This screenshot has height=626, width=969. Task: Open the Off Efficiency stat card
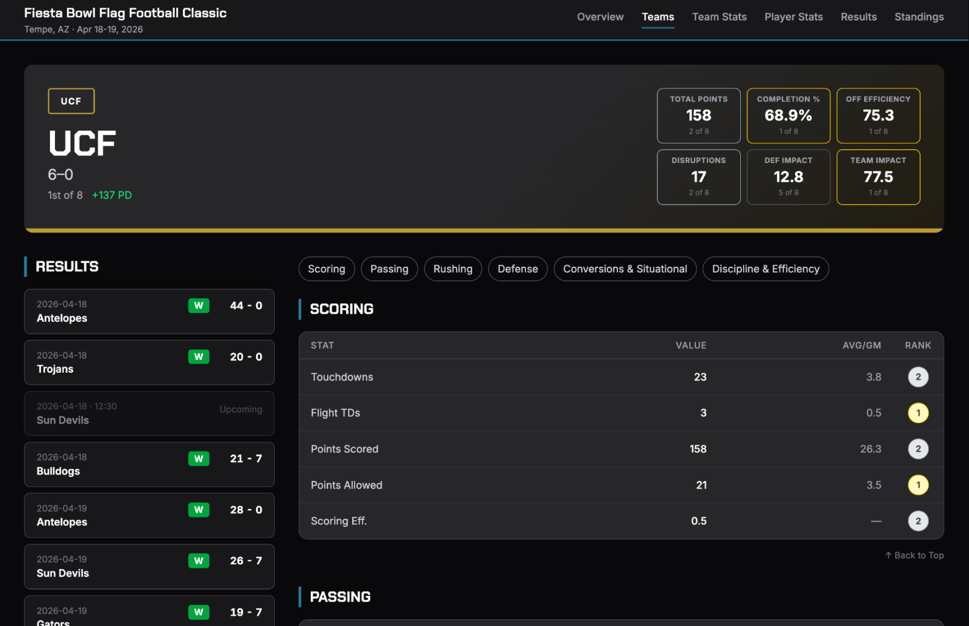(878, 115)
